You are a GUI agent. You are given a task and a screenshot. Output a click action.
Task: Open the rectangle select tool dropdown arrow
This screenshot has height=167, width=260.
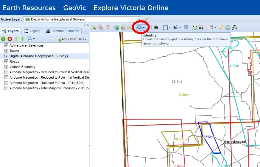(170, 28)
